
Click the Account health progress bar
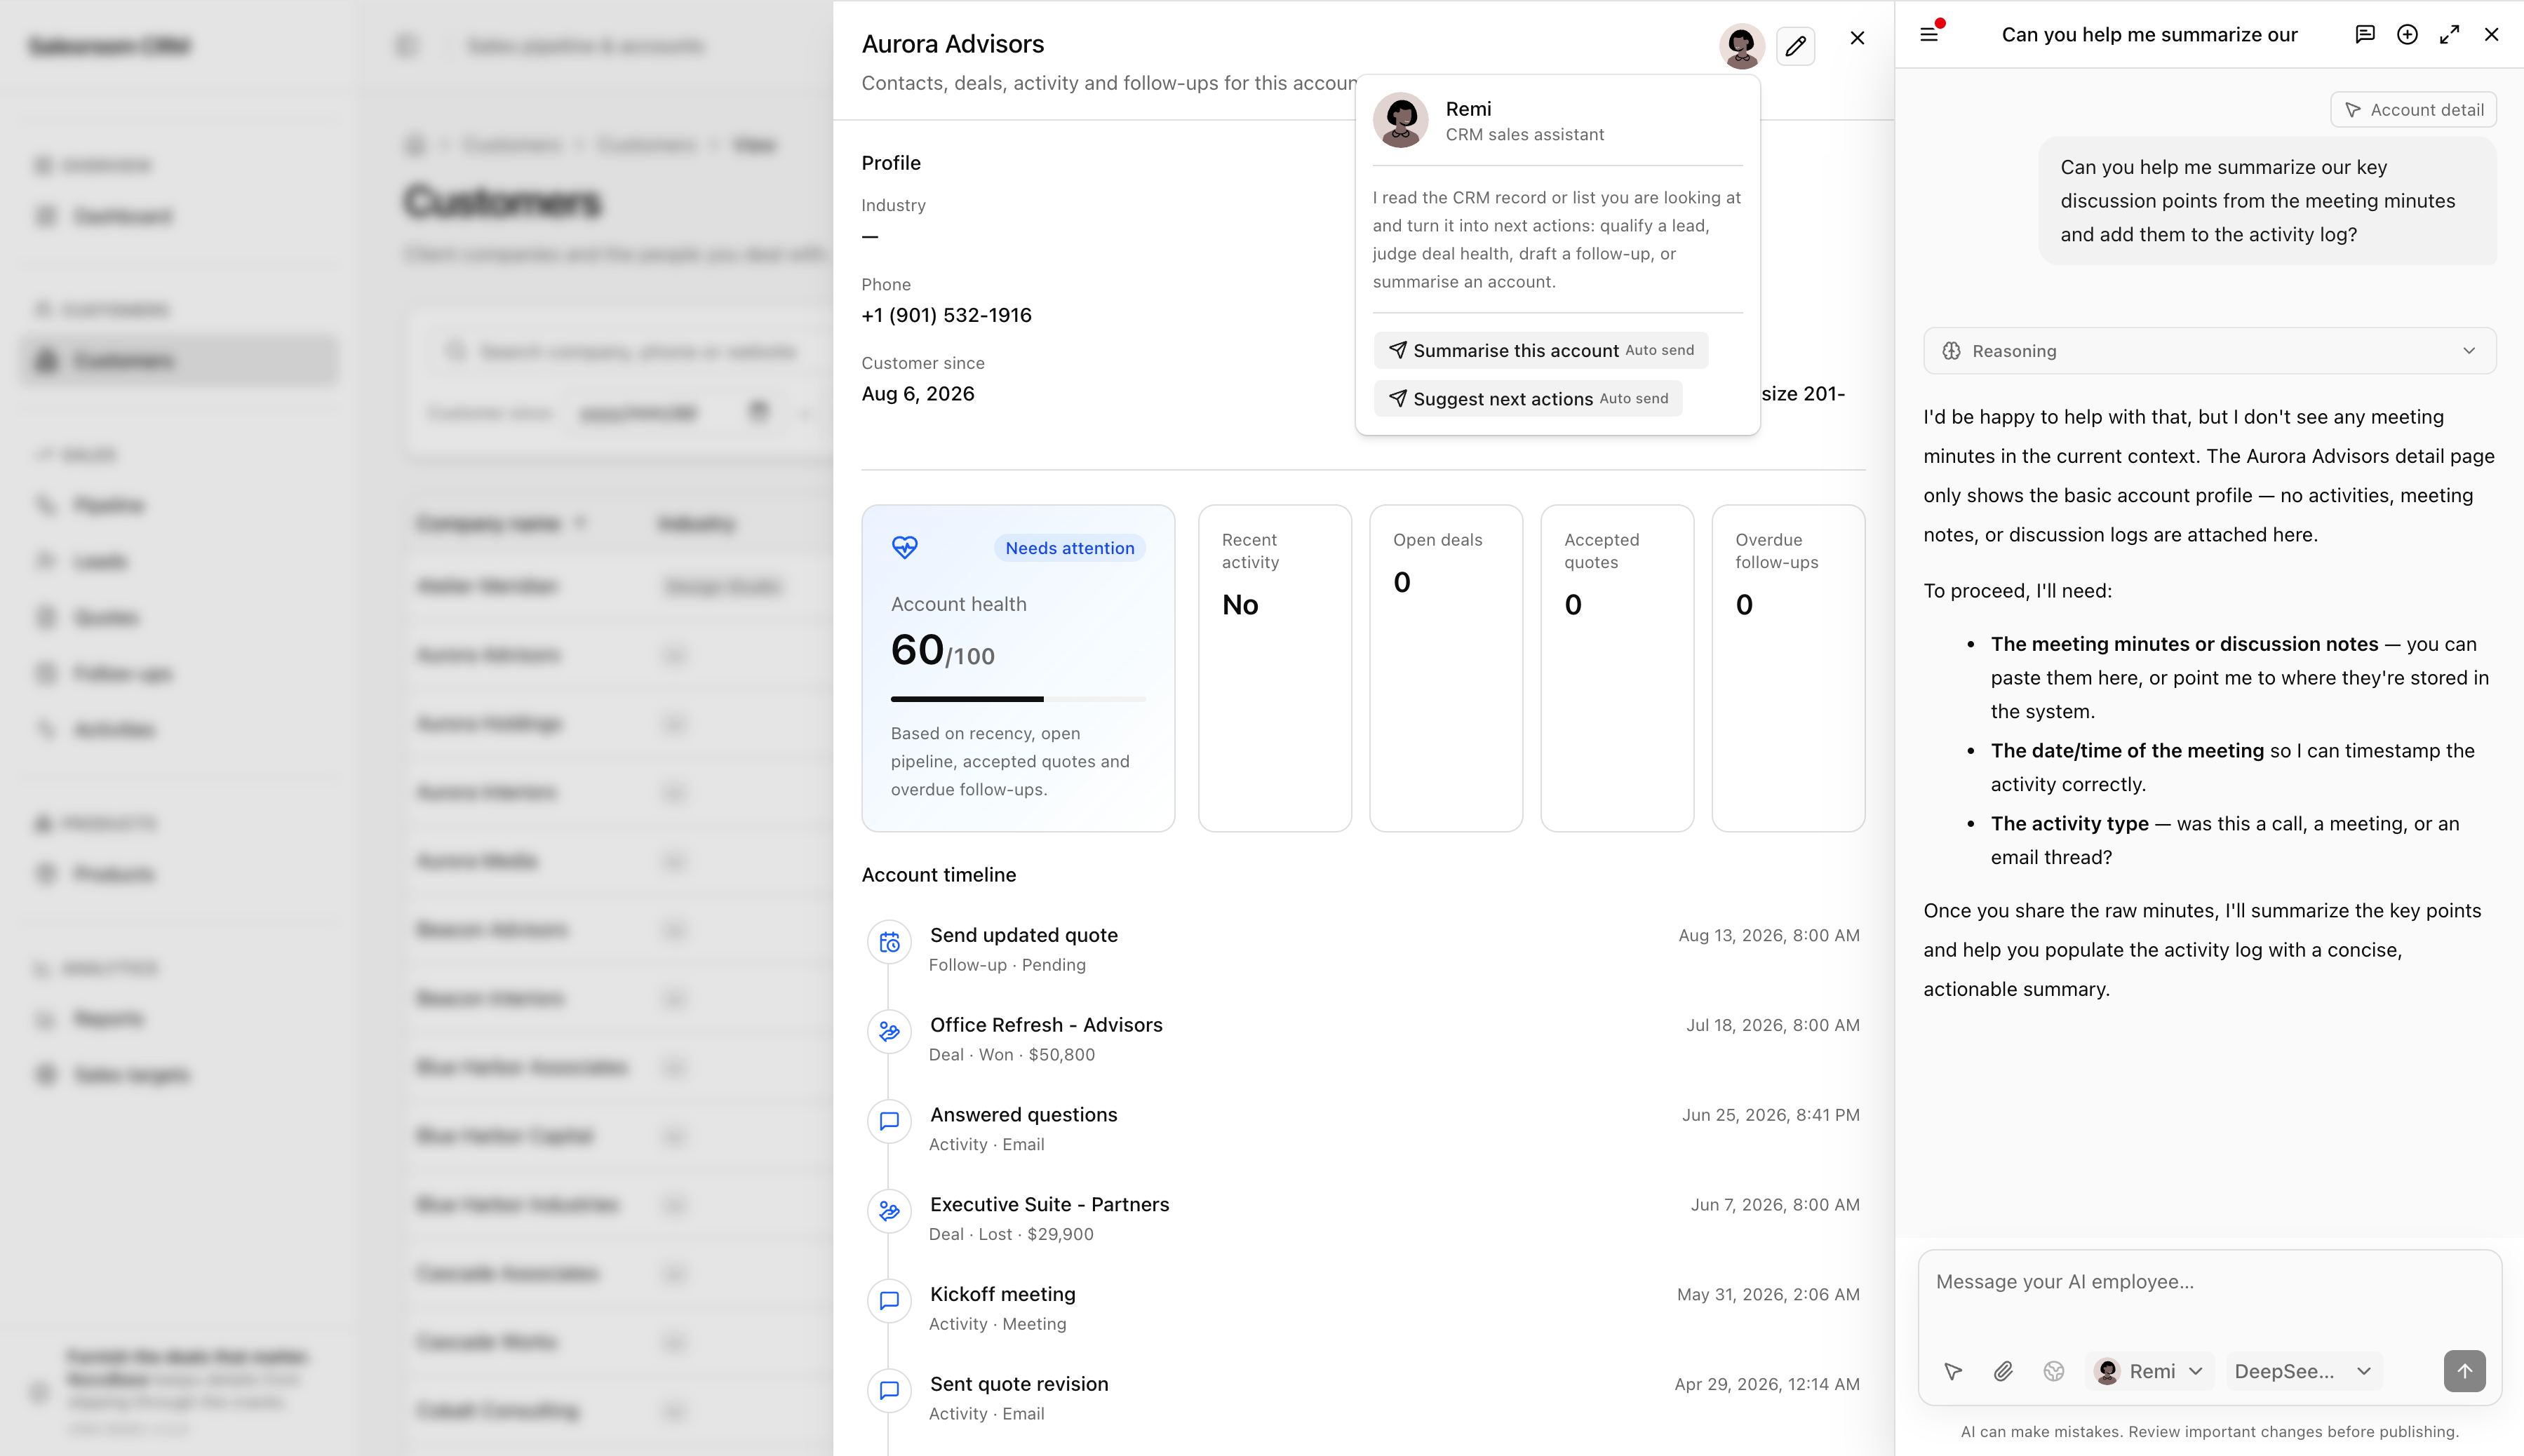tap(1018, 699)
